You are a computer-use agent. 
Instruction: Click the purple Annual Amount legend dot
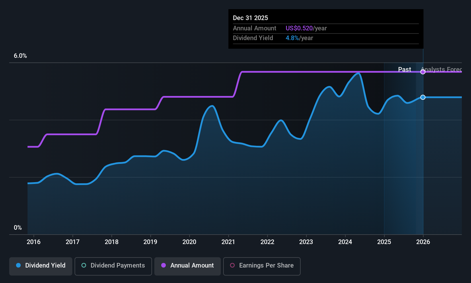(x=164, y=266)
